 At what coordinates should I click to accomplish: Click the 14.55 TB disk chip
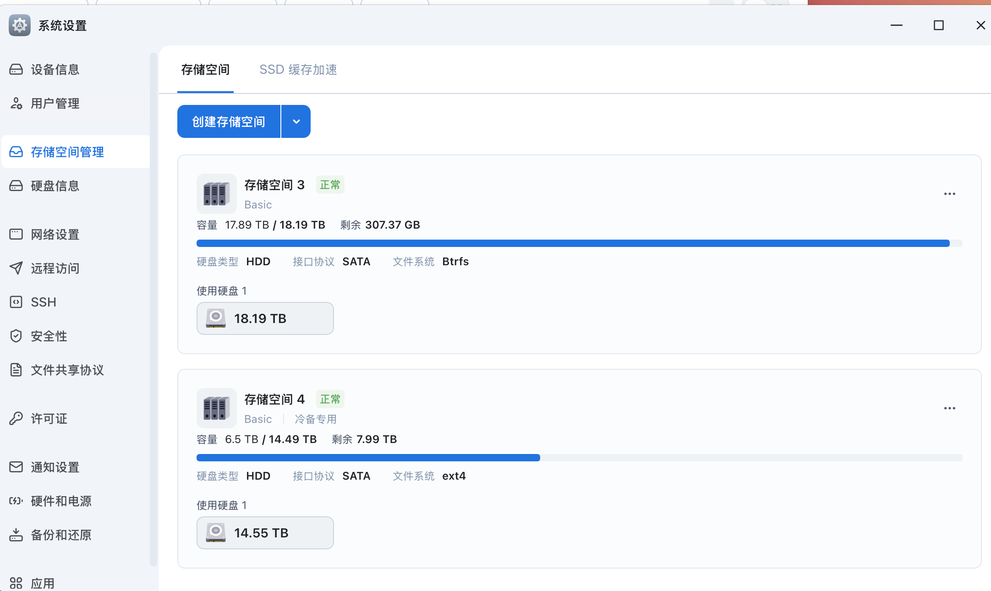265,533
